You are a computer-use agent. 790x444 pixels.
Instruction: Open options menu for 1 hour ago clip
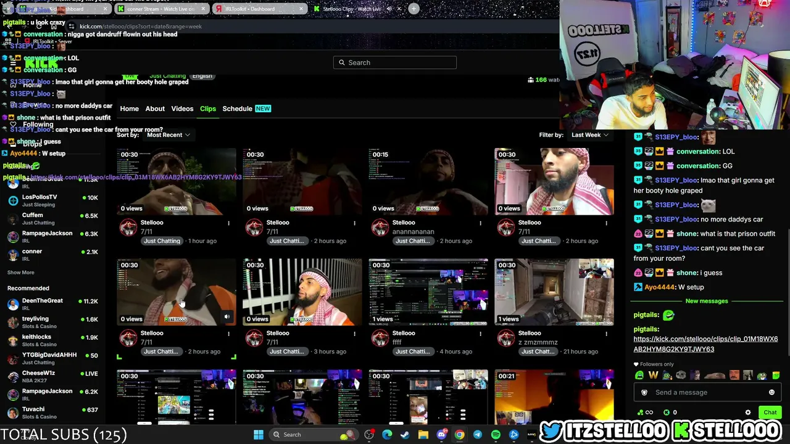228,223
